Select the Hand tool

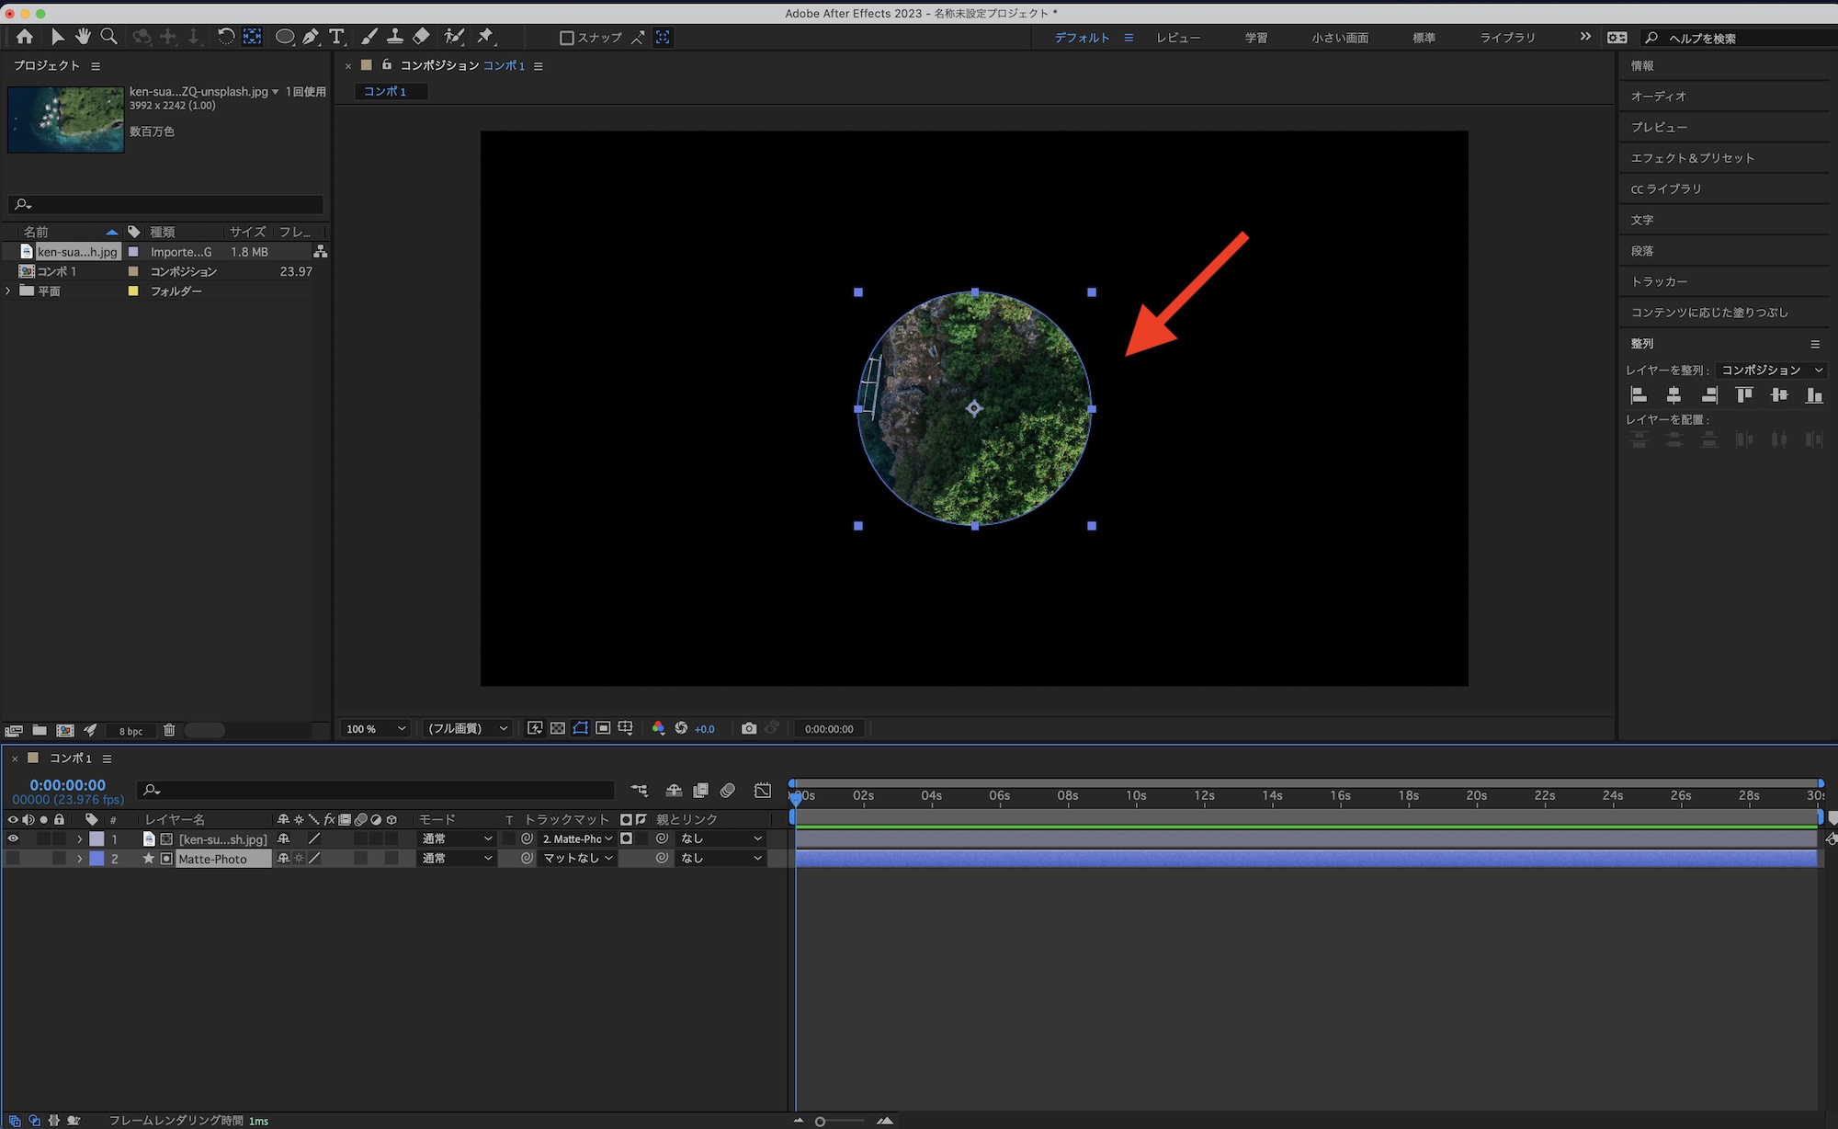tap(83, 37)
